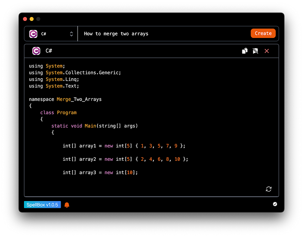Click the 'array1' declaration line

pyautogui.click(x=124, y=146)
